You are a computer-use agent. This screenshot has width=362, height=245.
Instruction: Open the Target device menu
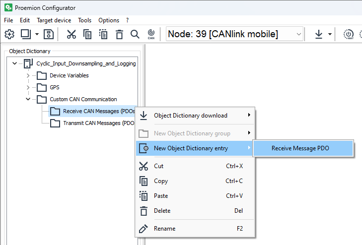coord(54,20)
